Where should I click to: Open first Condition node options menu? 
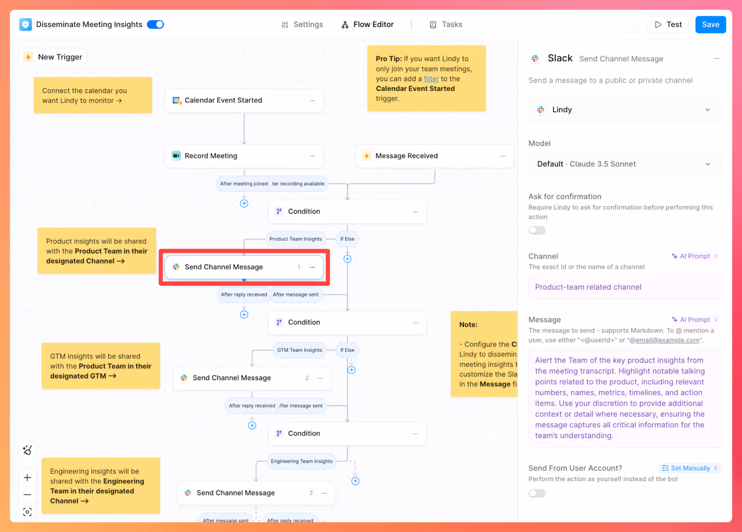416,212
